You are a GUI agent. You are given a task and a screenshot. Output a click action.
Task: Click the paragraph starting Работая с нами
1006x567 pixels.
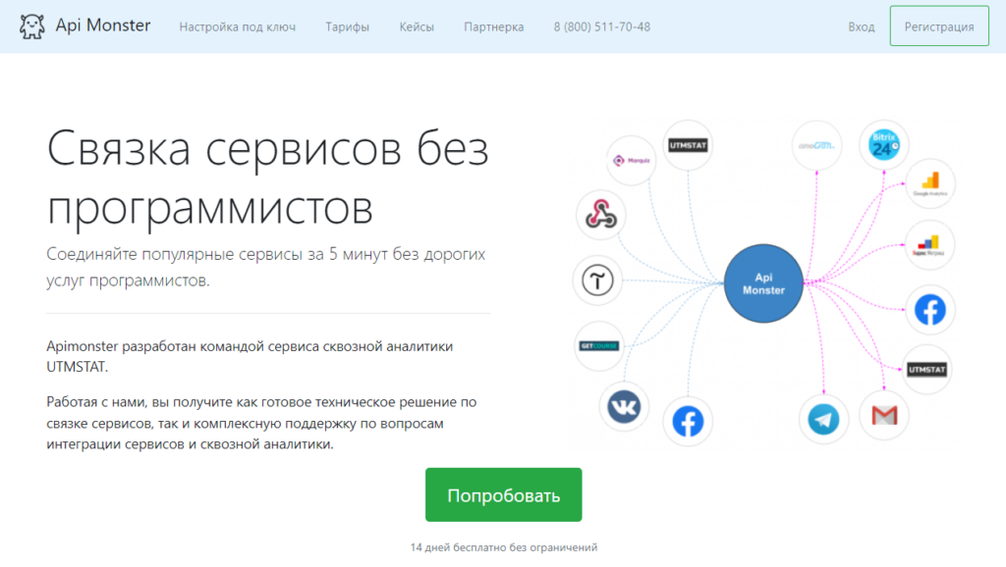261,423
